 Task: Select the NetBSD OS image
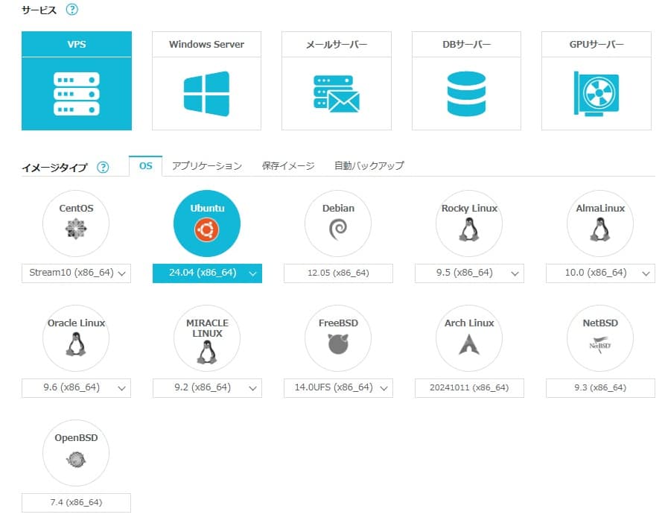[x=600, y=344]
